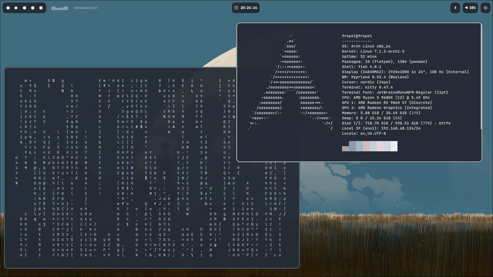Click the "Terminal: kitty 0.47.4" line
This screenshot has width=493, height=277.
point(367,87)
